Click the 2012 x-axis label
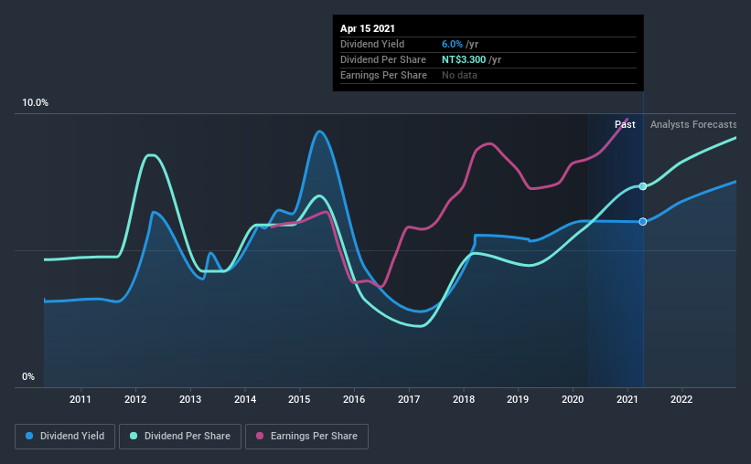 click(135, 399)
